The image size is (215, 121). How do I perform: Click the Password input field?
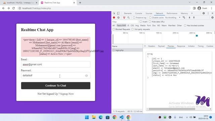click(56, 75)
